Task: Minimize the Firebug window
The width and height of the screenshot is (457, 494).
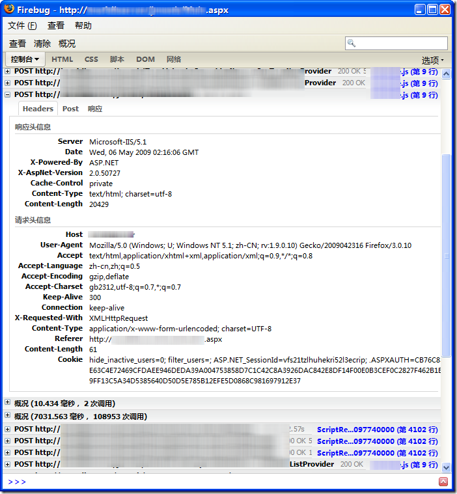Action: click(x=420, y=10)
